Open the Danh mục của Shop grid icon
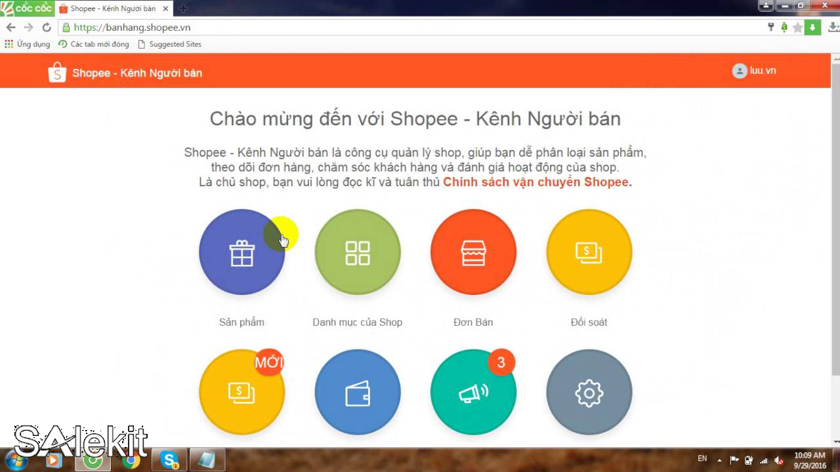The height and width of the screenshot is (472, 840). tap(357, 252)
